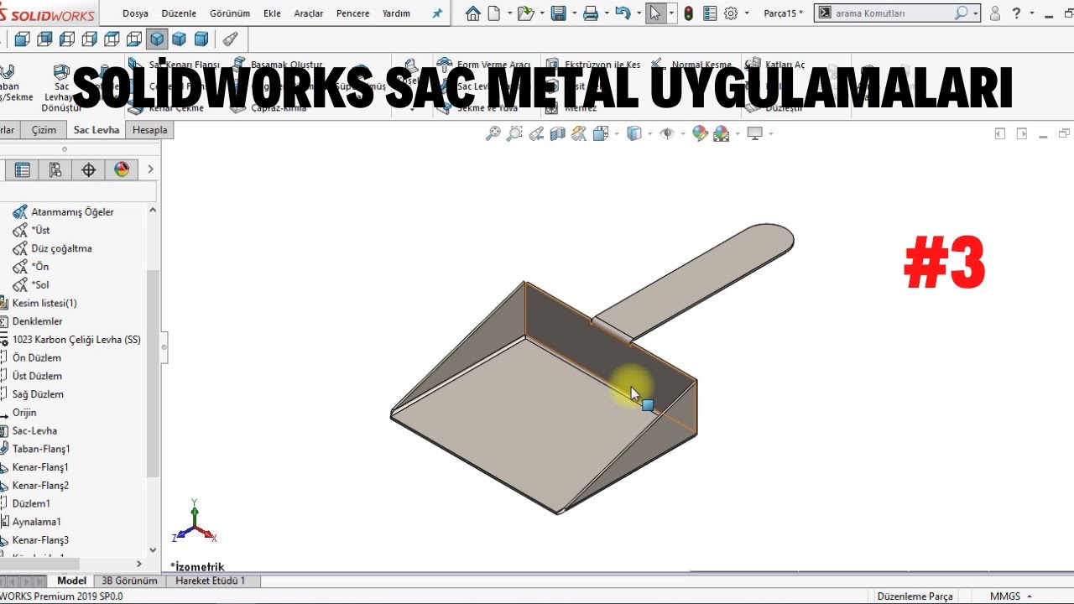Open the Araçlar menu

[x=309, y=13]
